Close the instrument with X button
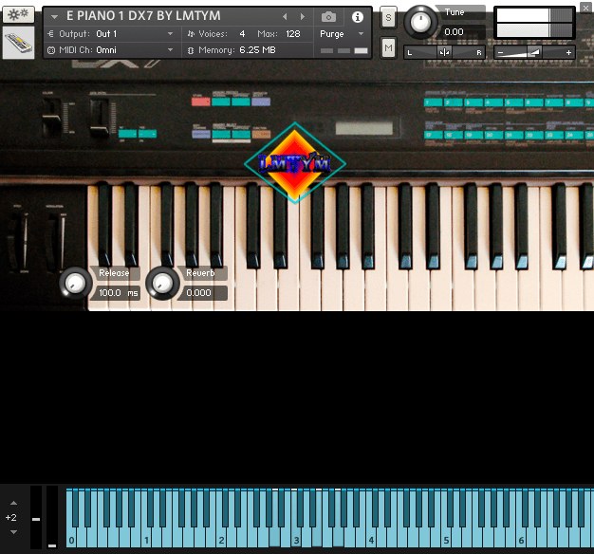 pyautogui.click(x=586, y=8)
